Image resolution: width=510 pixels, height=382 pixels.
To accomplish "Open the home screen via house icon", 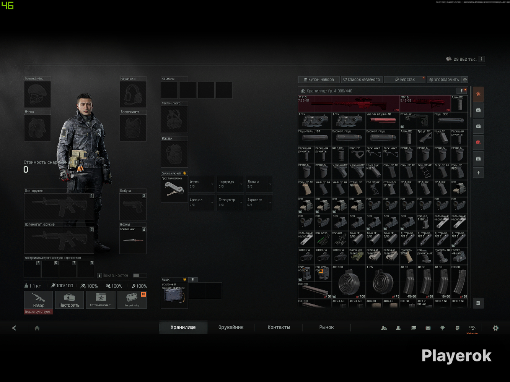I will [37, 328].
